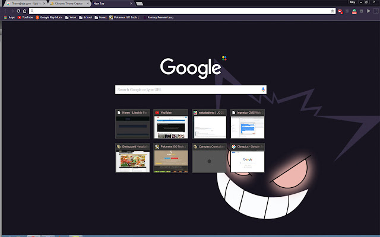The width and height of the screenshot is (380, 237).
Task: Click the Riley profile button
Action: point(352,2)
